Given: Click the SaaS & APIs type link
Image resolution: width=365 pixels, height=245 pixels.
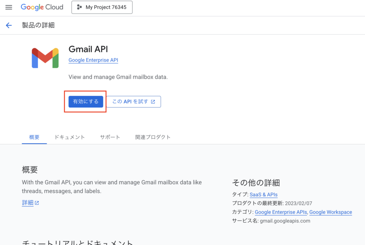Looking at the screenshot, I should [x=263, y=194].
